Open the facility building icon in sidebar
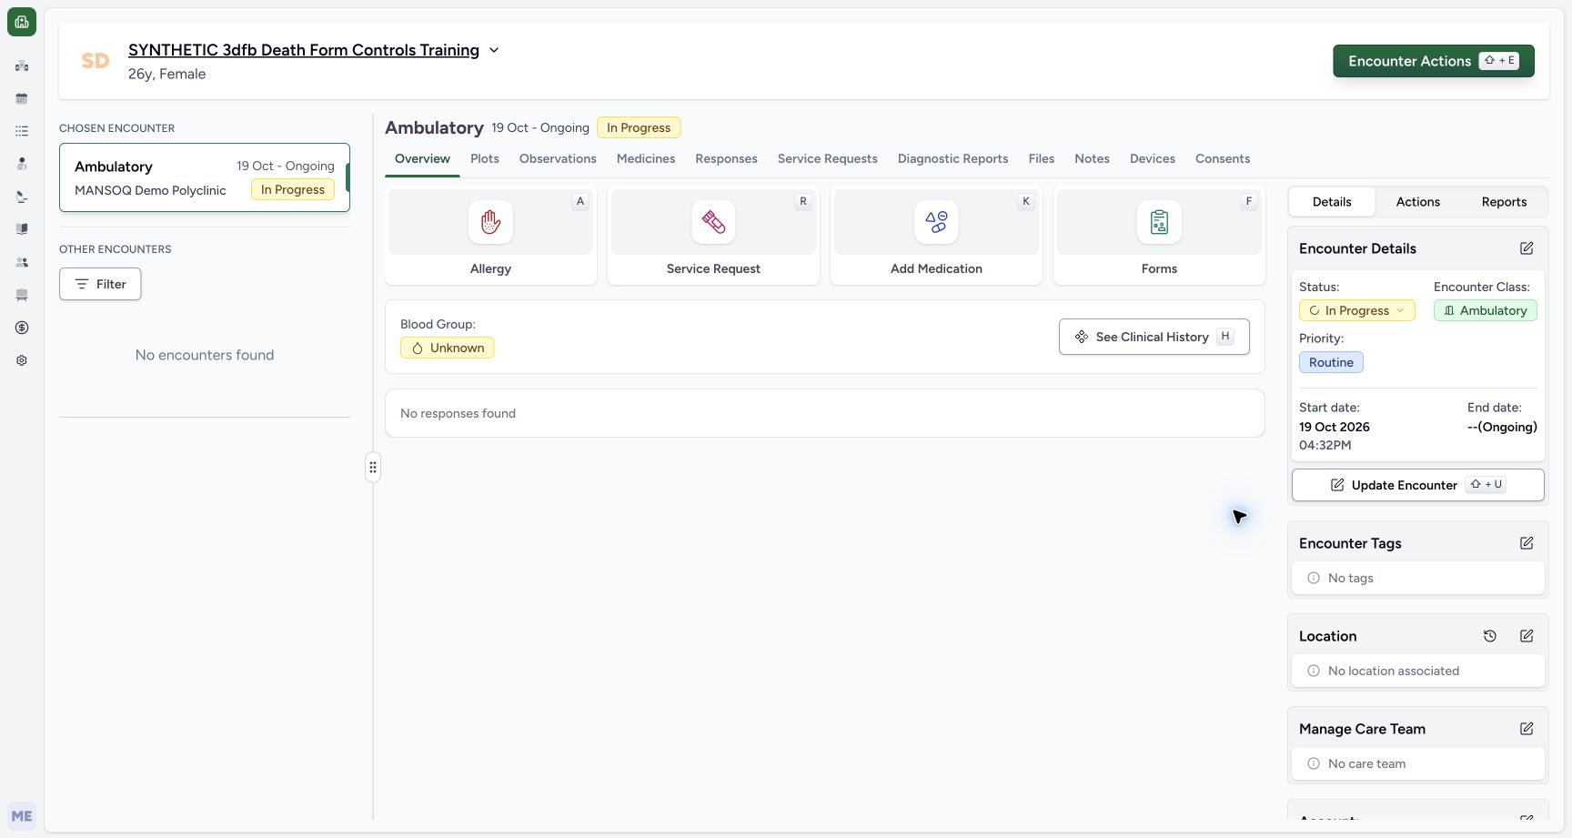The image size is (1572, 838). [x=22, y=66]
